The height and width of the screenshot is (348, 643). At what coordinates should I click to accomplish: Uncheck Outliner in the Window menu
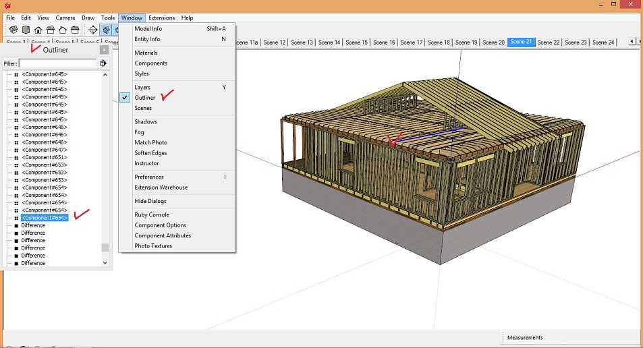pos(144,98)
